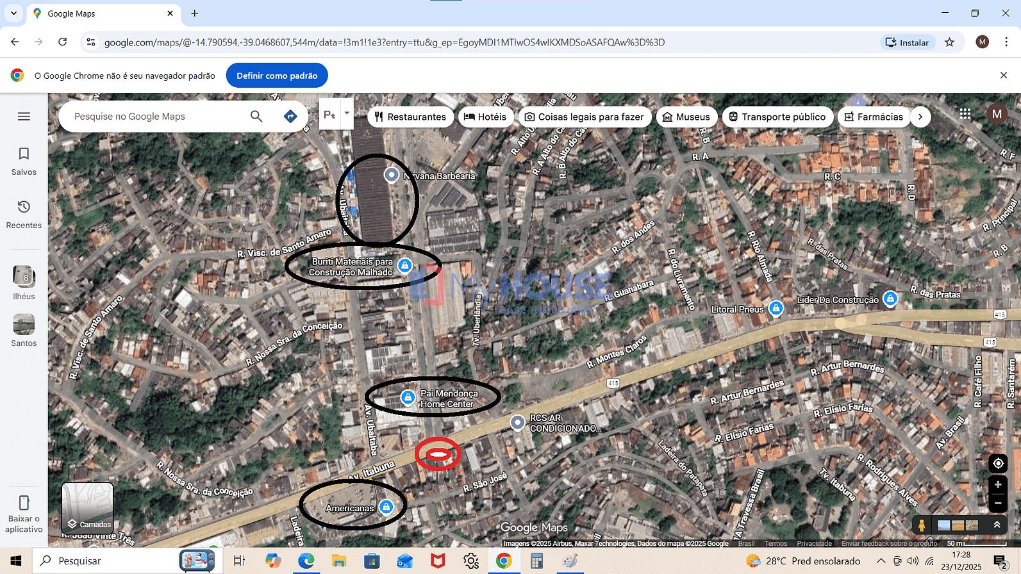Center map on your location
The width and height of the screenshot is (1021, 574).
point(998,463)
